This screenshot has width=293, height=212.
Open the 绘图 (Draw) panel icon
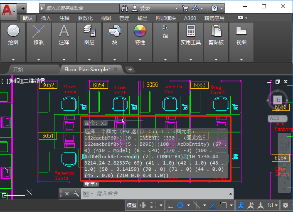[x=13, y=30]
